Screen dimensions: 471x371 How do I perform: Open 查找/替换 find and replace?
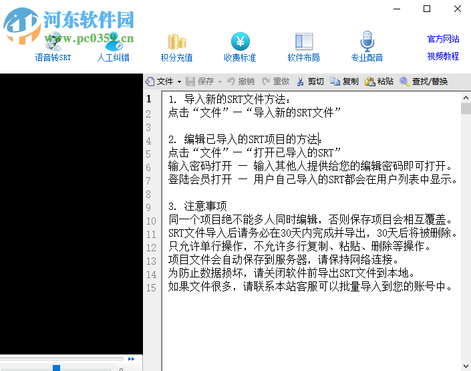[424, 82]
